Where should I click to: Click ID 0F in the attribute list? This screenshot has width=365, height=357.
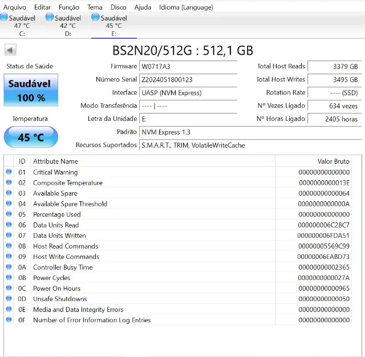tap(22, 321)
